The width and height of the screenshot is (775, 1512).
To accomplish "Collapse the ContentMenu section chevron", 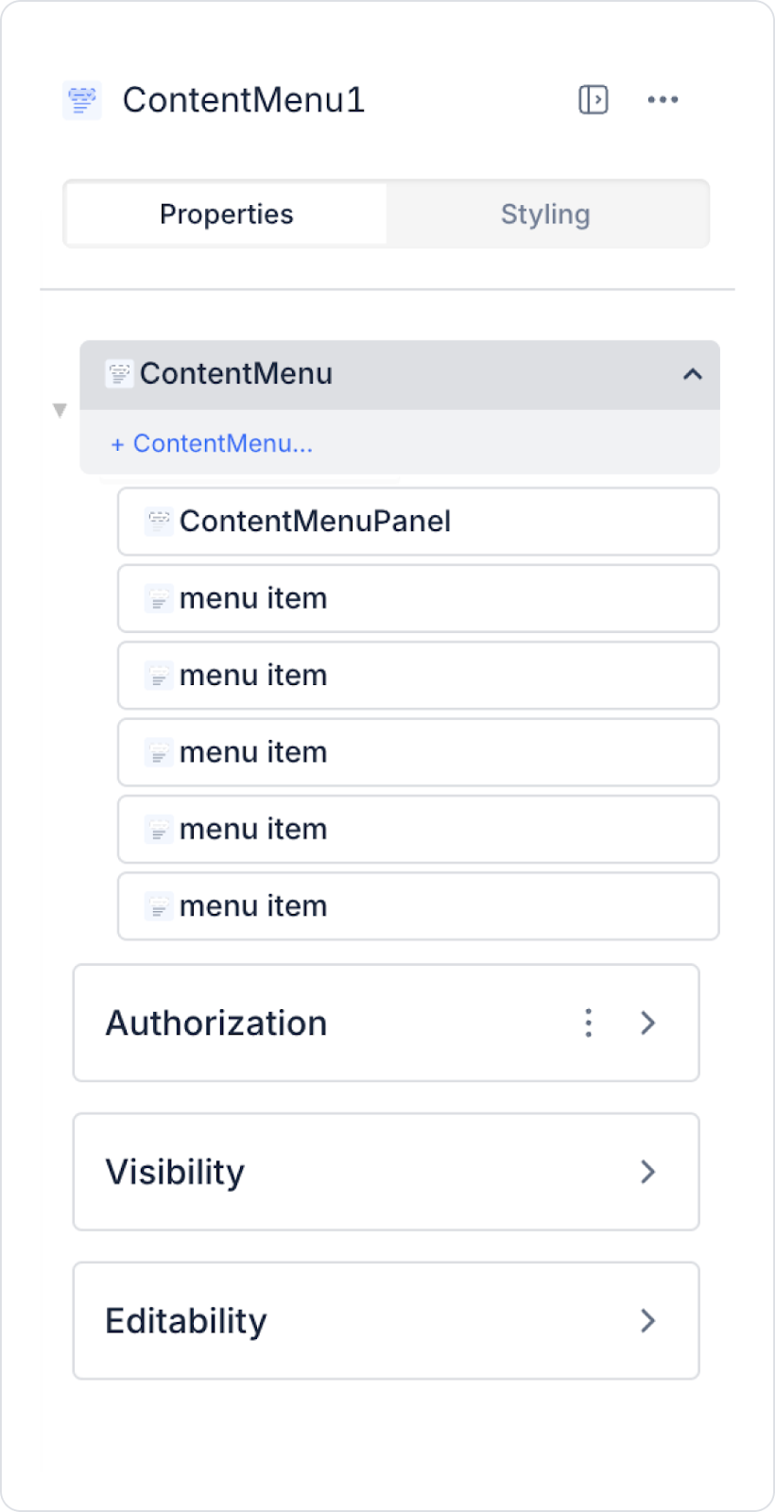I will tap(693, 374).
